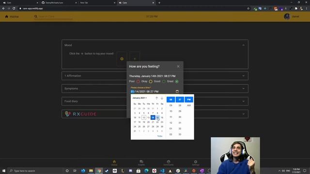Screen dimensions: 310x174
Task: Choose hour 11 in time picker
Action: pos(171,117)
